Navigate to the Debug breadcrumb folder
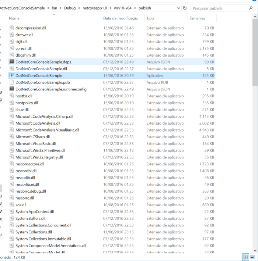This screenshot has width=258, height=261. coord(70,8)
